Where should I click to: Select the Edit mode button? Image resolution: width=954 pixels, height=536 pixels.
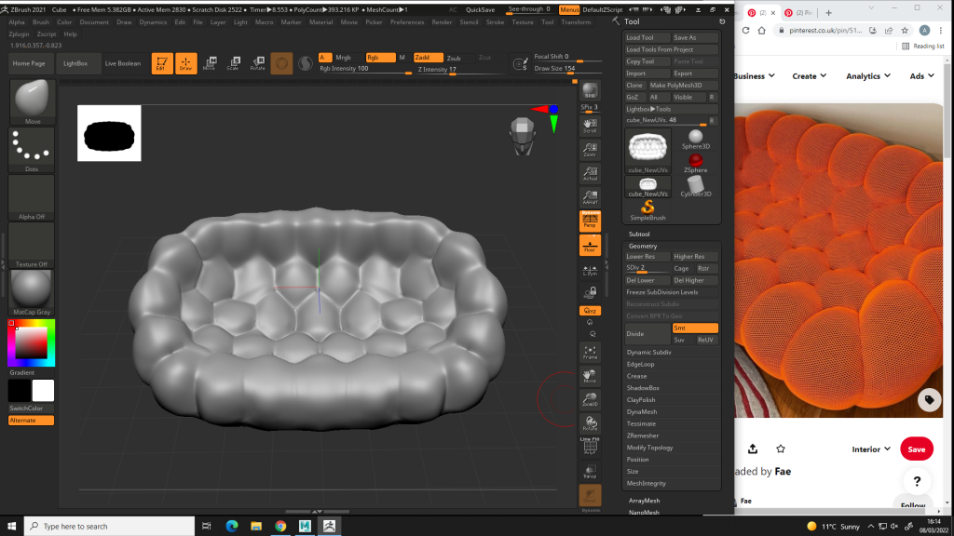click(x=162, y=63)
